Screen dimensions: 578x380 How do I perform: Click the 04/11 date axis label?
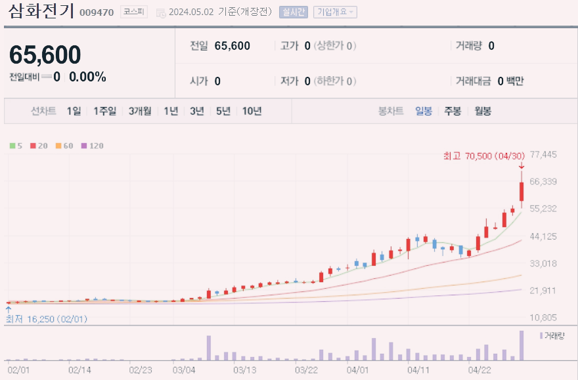point(419,369)
